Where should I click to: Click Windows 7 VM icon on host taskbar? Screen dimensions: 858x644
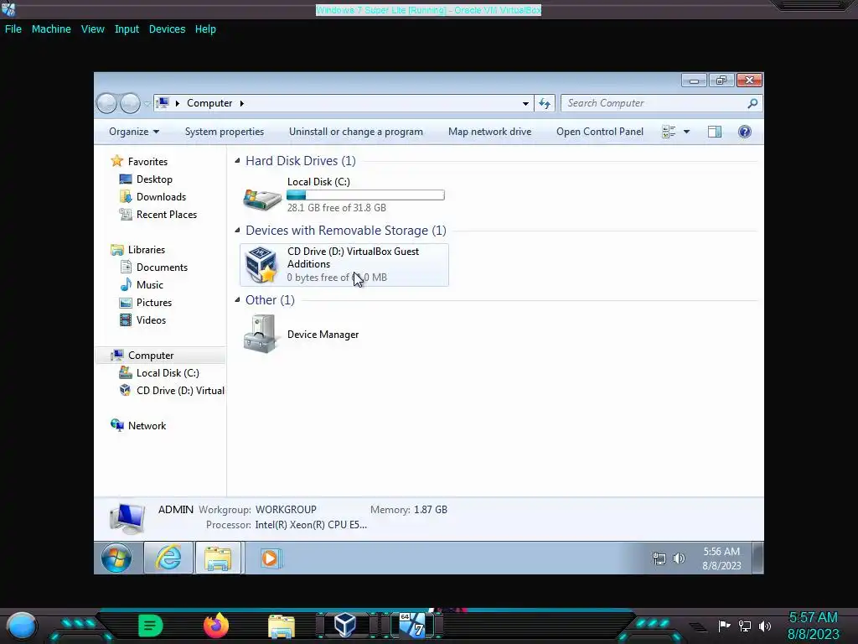point(412,625)
